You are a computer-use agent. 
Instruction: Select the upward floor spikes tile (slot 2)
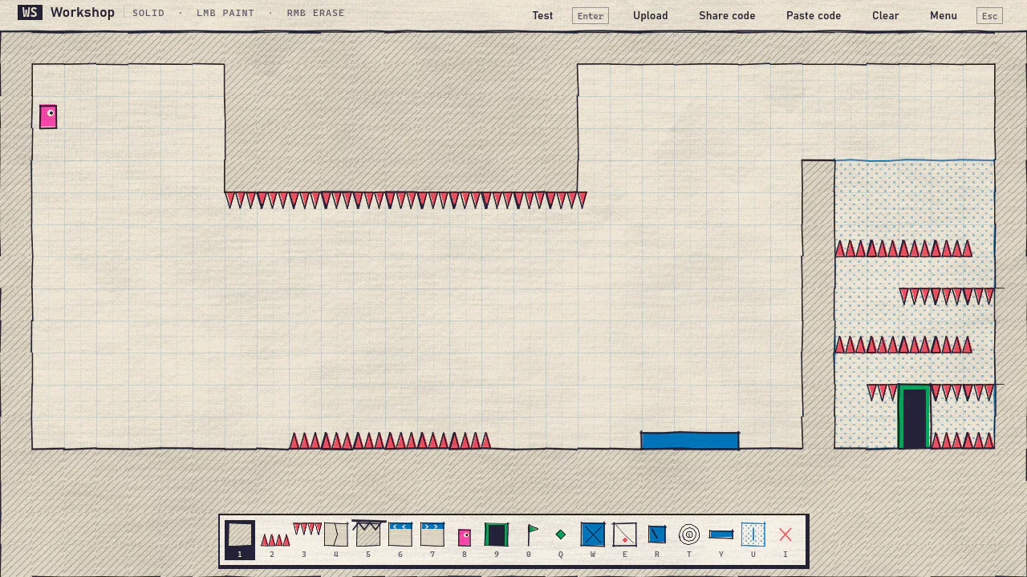pos(274,539)
